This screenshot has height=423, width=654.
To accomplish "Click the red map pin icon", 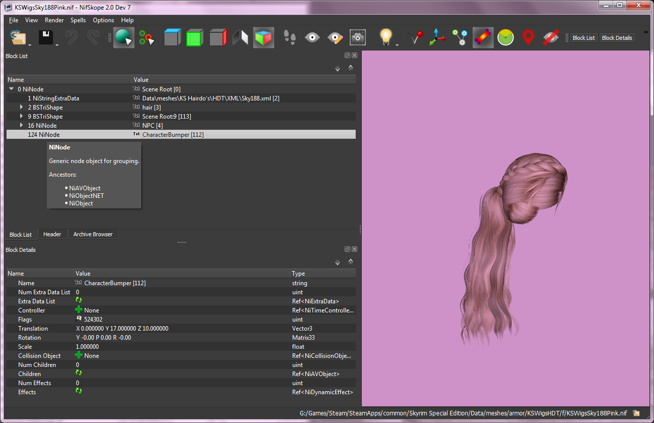I will tap(528, 37).
